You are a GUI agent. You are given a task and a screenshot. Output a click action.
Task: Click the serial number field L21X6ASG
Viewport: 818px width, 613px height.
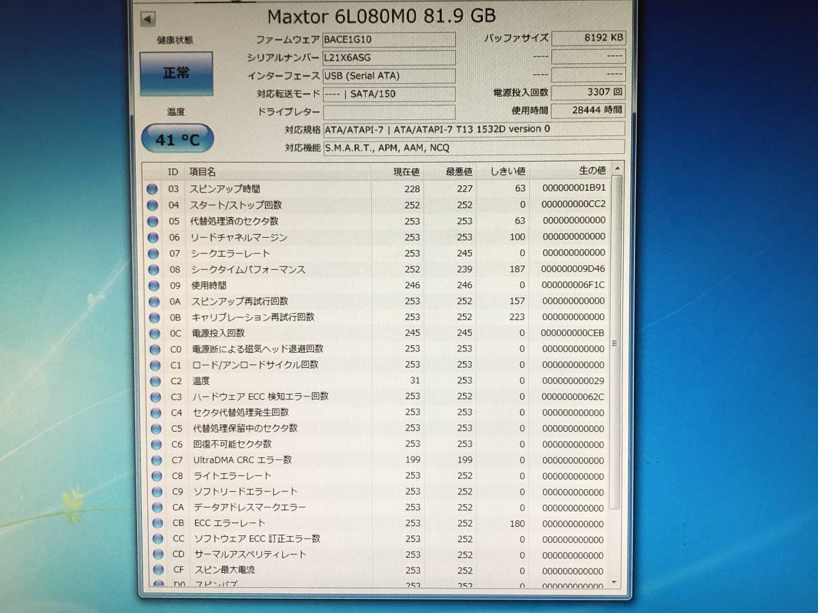(x=389, y=58)
